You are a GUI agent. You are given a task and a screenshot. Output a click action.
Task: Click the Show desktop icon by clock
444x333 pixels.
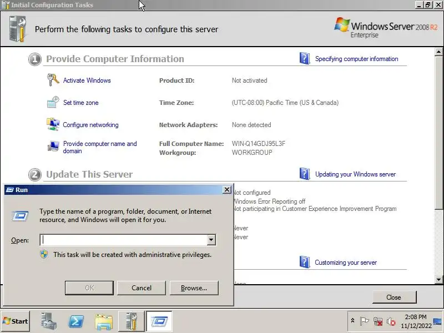(437, 321)
